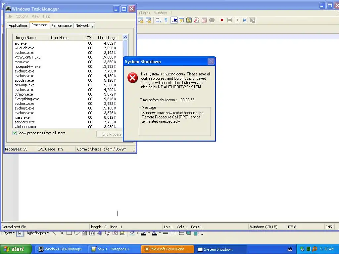Open the Line Color dropdown arrow

pyautogui.click(x=149, y=233)
